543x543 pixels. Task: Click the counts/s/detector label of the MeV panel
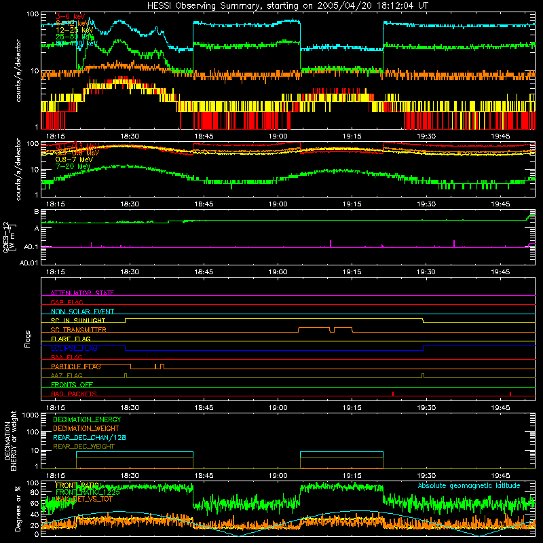[18, 169]
